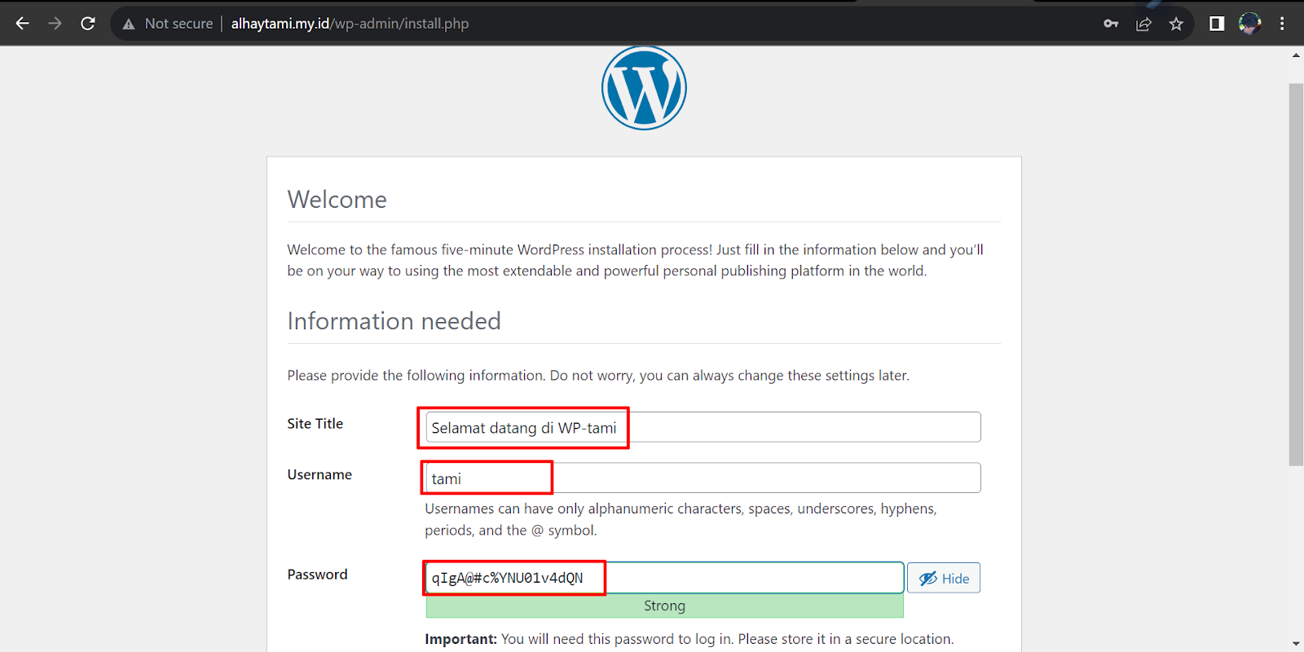Share this page via share icon
Screen dimensions: 1304x652
coord(1143,24)
